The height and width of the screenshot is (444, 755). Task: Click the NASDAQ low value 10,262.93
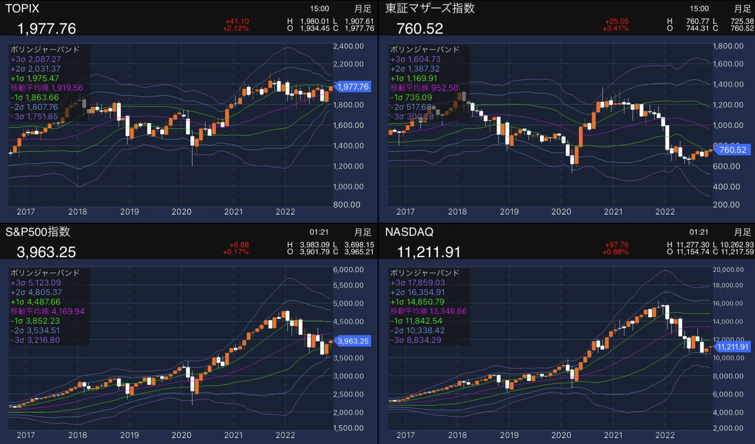pos(737,245)
